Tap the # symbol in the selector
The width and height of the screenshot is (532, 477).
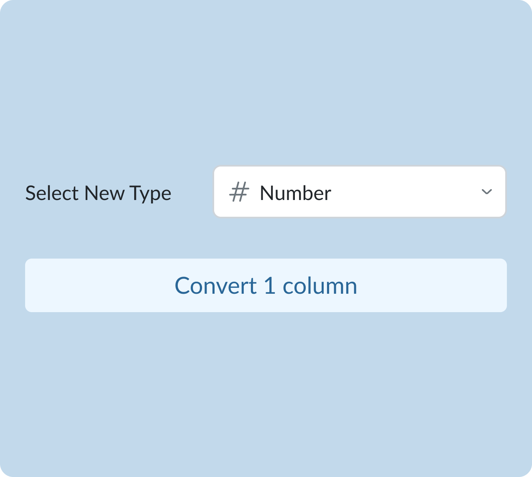239,192
